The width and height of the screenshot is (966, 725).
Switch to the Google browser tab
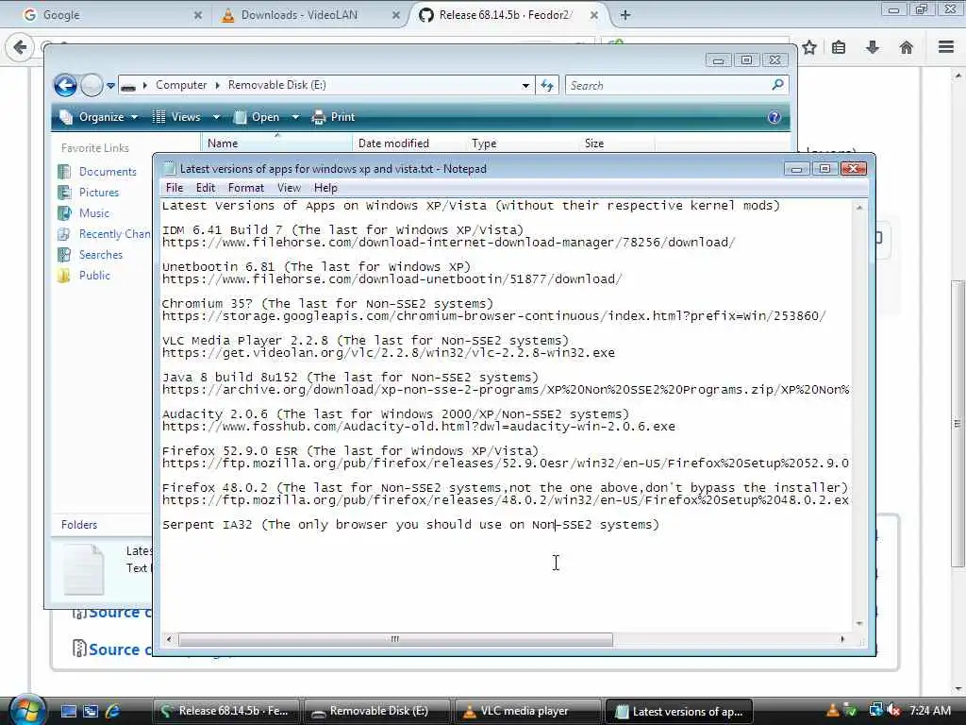click(111, 15)
